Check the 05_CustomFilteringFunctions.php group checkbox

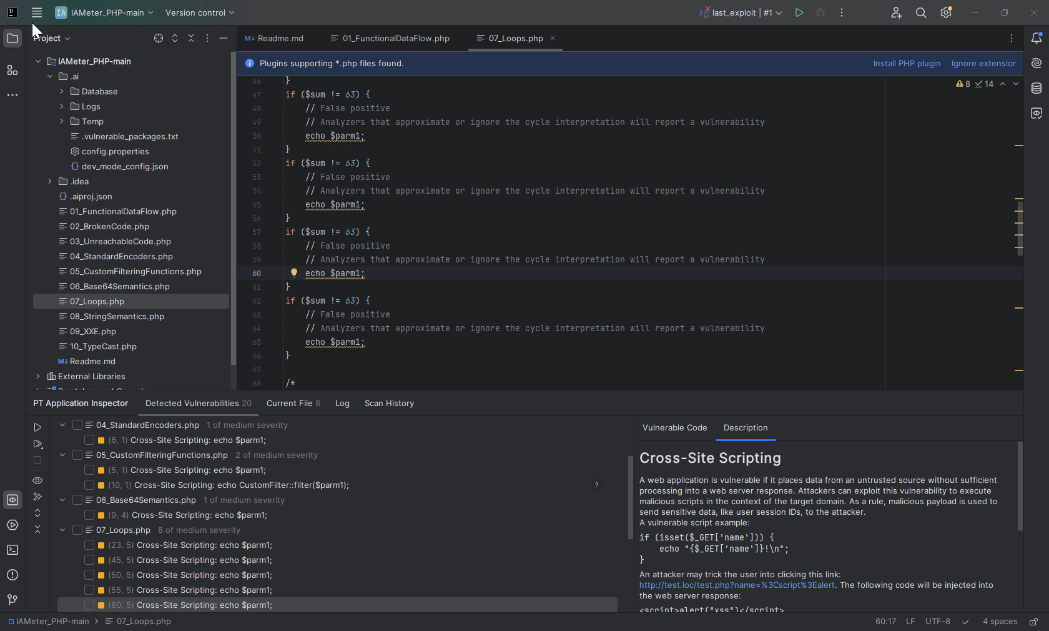pyautogui.click(x=77, y=455)
